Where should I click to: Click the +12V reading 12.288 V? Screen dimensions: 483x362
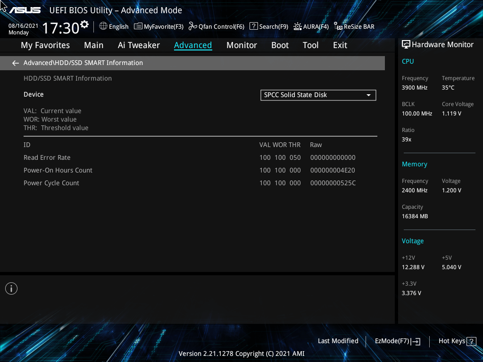pyautogui.click(x=413, y=267)
